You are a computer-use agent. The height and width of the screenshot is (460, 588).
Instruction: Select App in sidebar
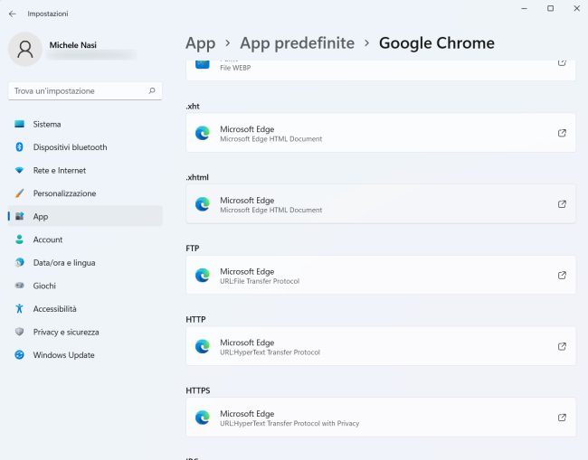(85, 217)
